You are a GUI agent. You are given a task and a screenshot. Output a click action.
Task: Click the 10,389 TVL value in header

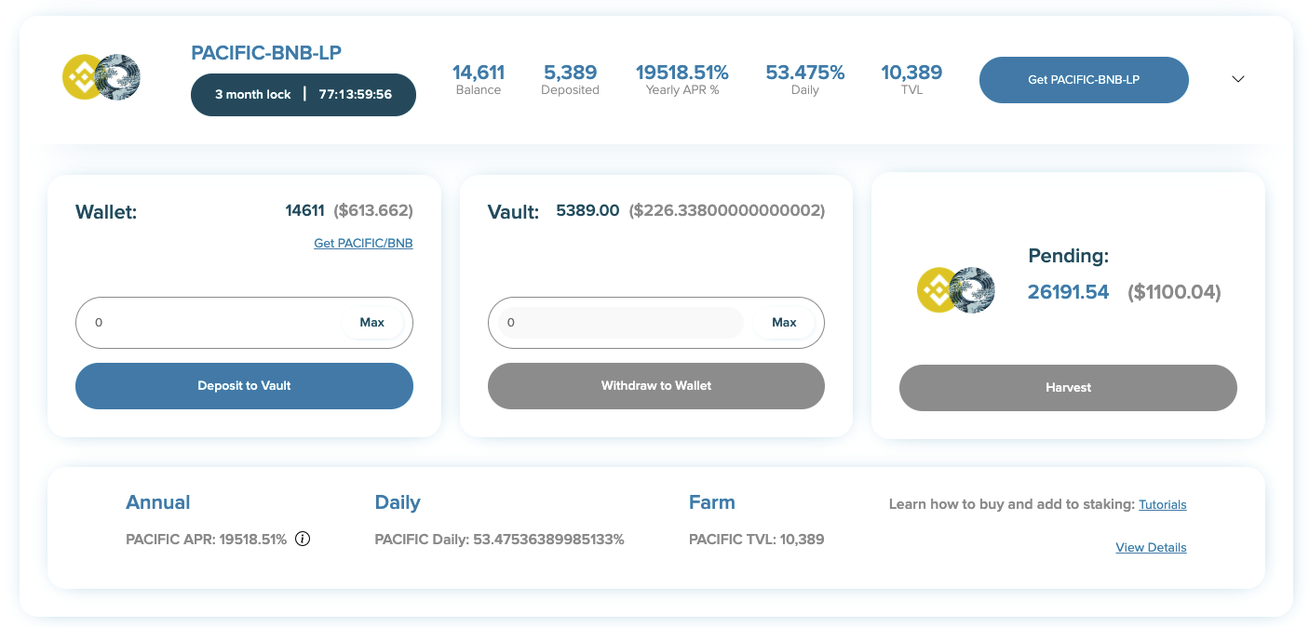911,73
